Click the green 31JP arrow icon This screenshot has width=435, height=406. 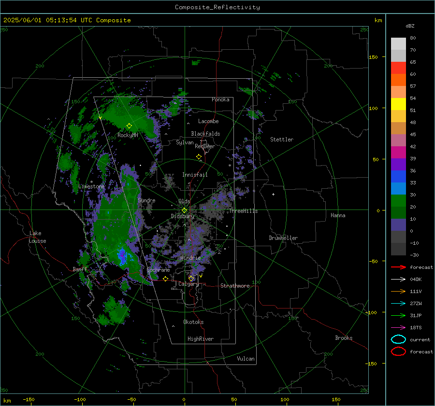(x=398, y=315)
